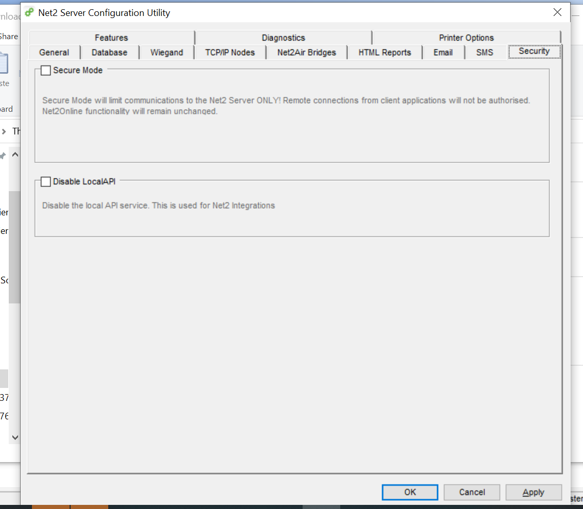The width and height of the screenshot is (583, 509).
Task: Open the Email tab
Action: [443, 53]
